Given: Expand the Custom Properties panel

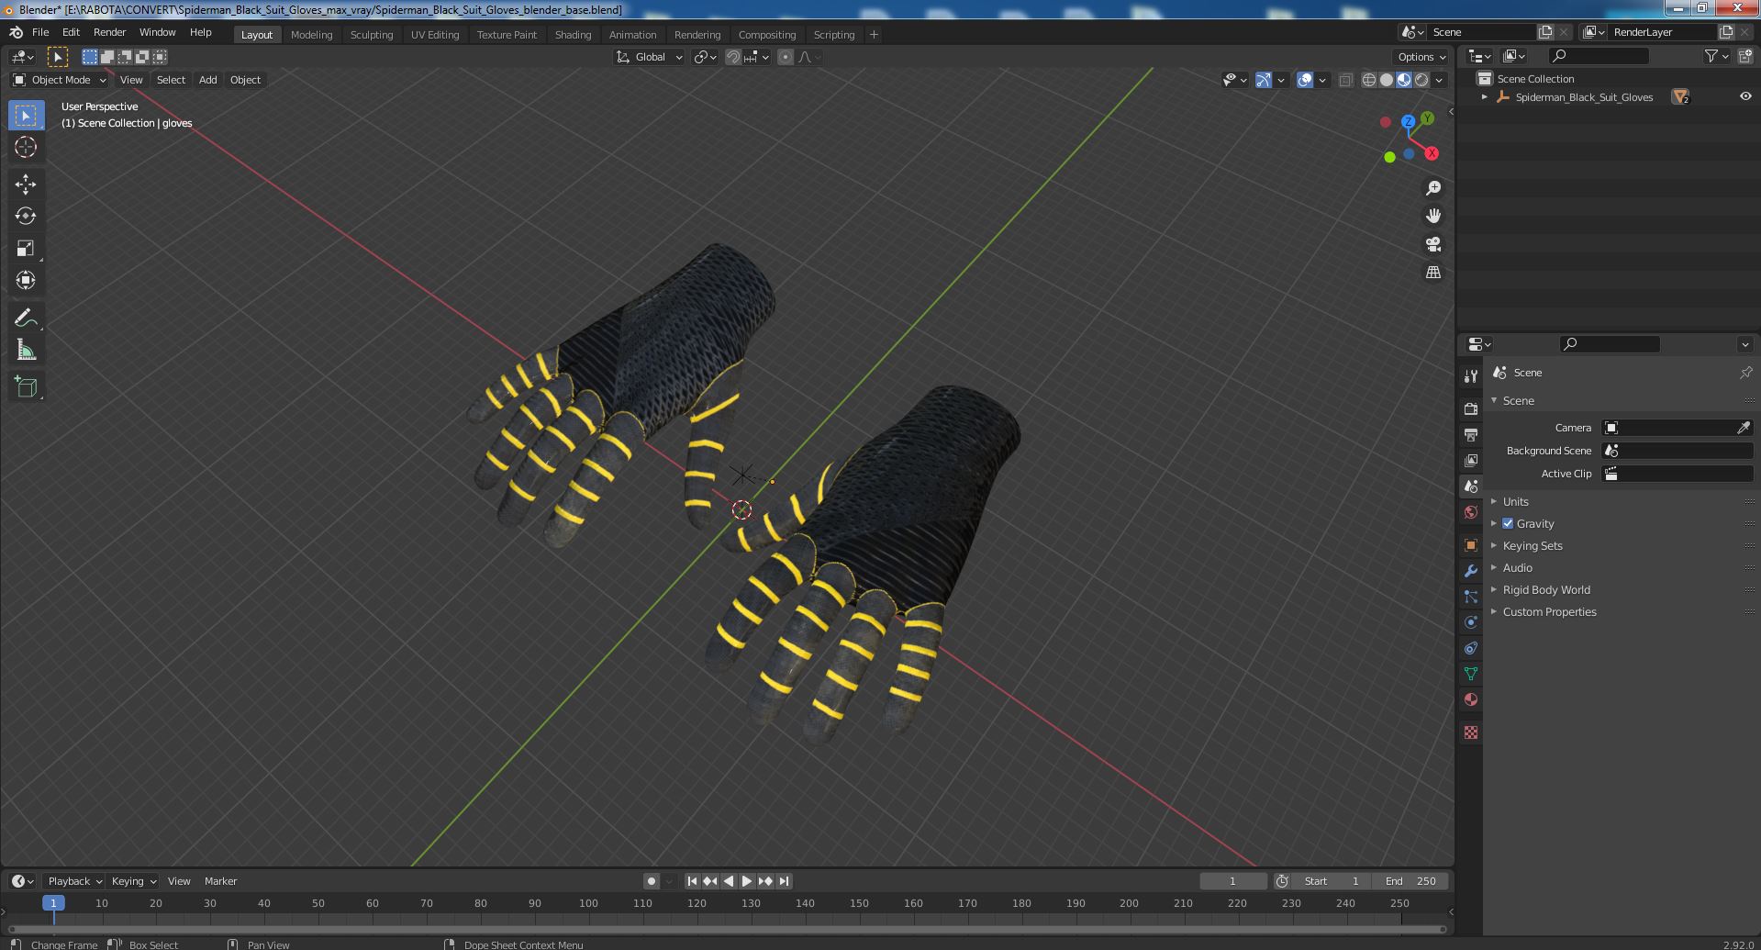Looking at the screenshot, I should click(1549, 611).
